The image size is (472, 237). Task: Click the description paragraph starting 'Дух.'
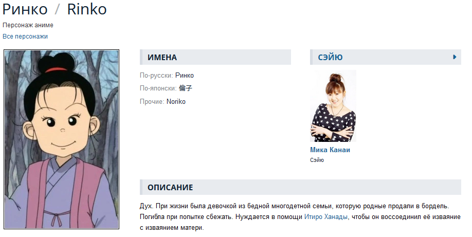300,217
